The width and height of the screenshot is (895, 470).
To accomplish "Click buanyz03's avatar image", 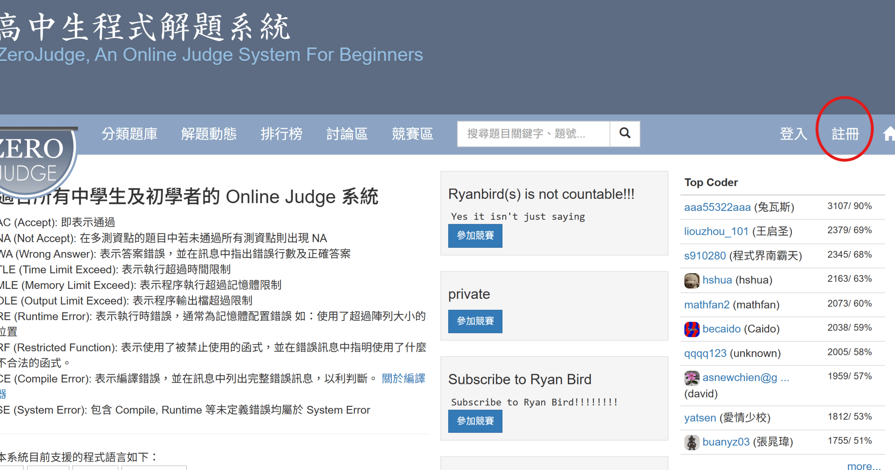I will [692, 442].
